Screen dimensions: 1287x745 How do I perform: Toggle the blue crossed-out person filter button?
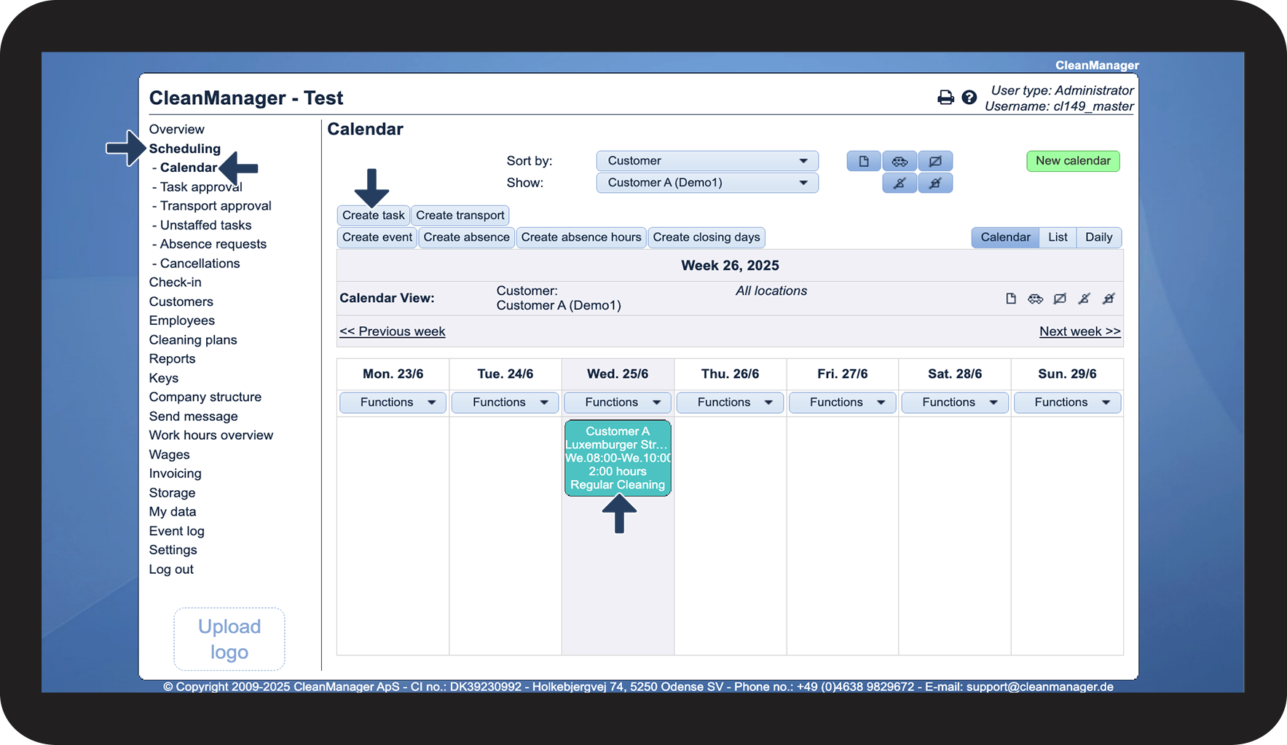click(x=900, y=184)
